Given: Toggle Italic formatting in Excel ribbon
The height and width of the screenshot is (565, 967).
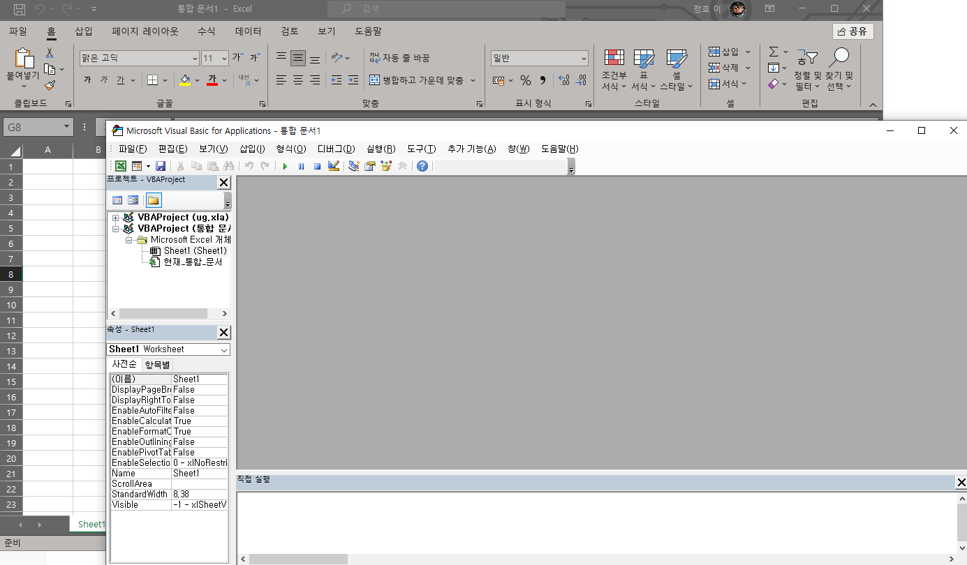Looking at the screenshot, I should (x=104, y=80).
